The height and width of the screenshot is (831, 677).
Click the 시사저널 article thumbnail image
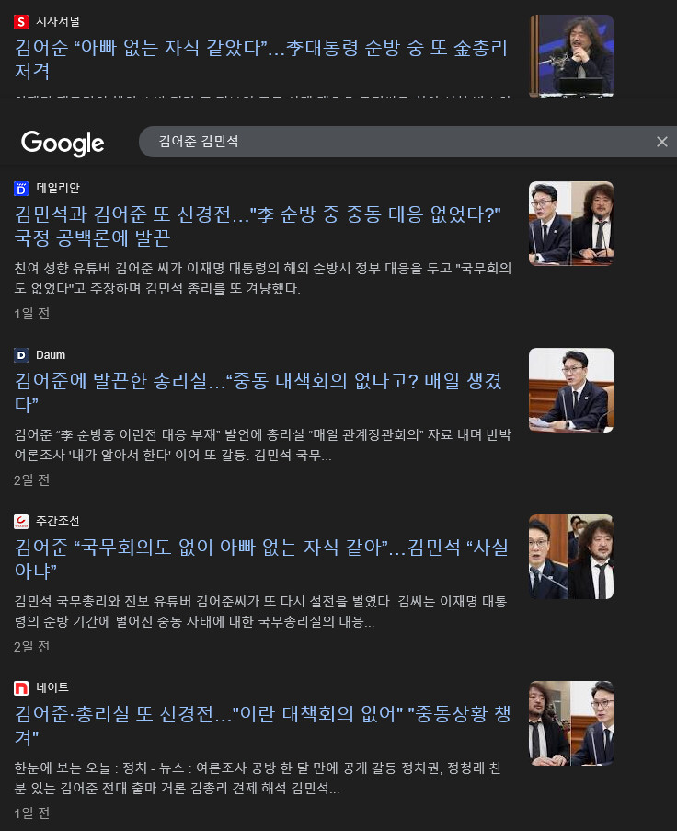[571, 56]
